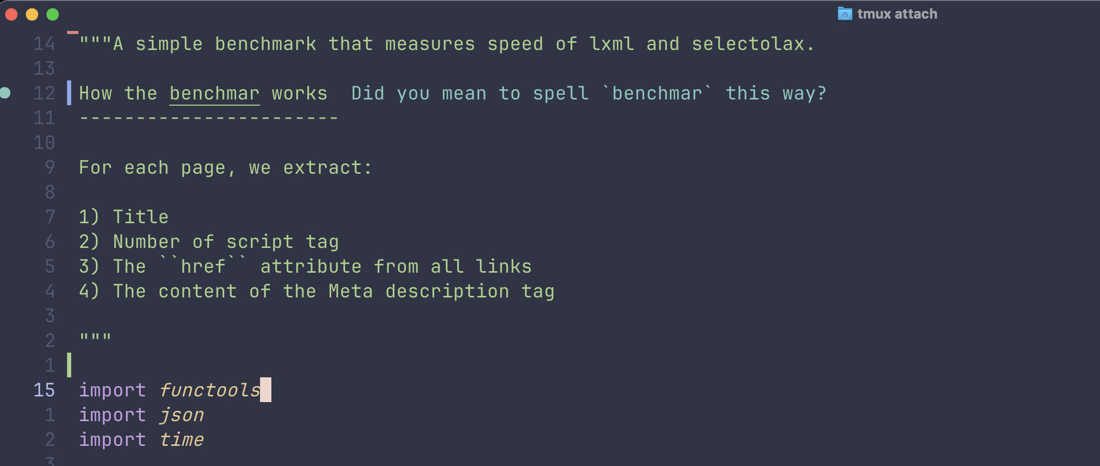Click the green added-line marker in the gutter
The height and width of the screenshot is (466, 1100).
click(x=69, y=365)
